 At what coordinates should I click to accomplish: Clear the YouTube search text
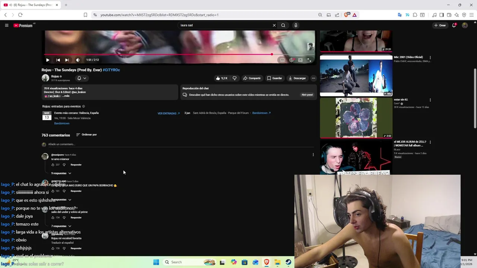274,25
